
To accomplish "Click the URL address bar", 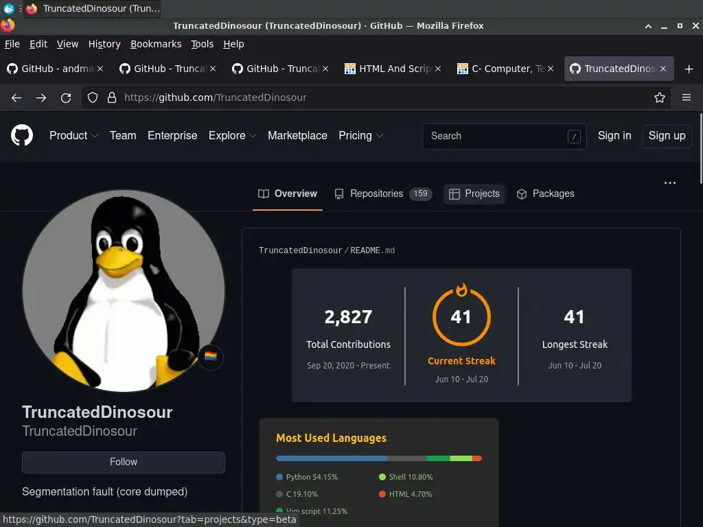I will (376, 97).
